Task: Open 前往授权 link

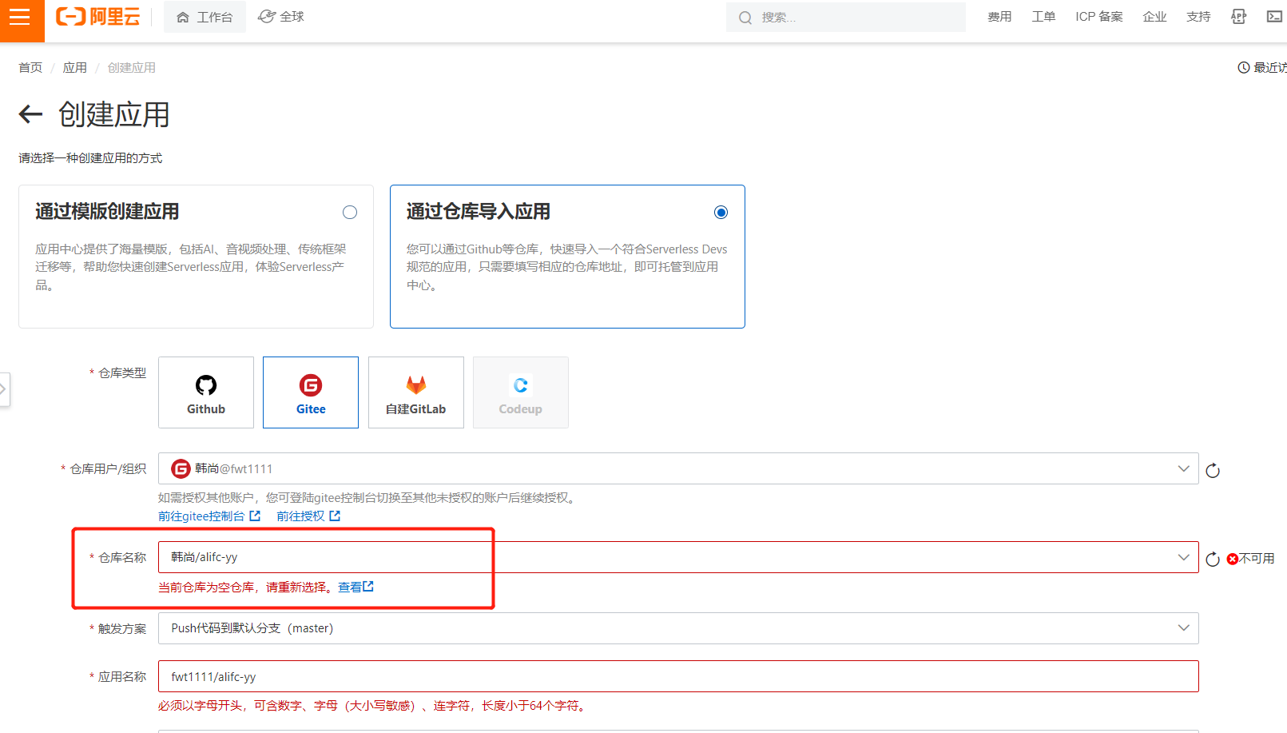Action: click(x=308, y=516)
